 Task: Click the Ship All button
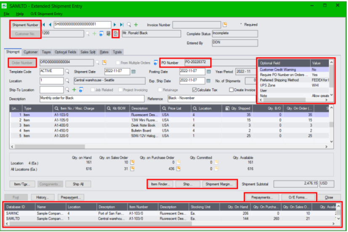pos(78,184)
